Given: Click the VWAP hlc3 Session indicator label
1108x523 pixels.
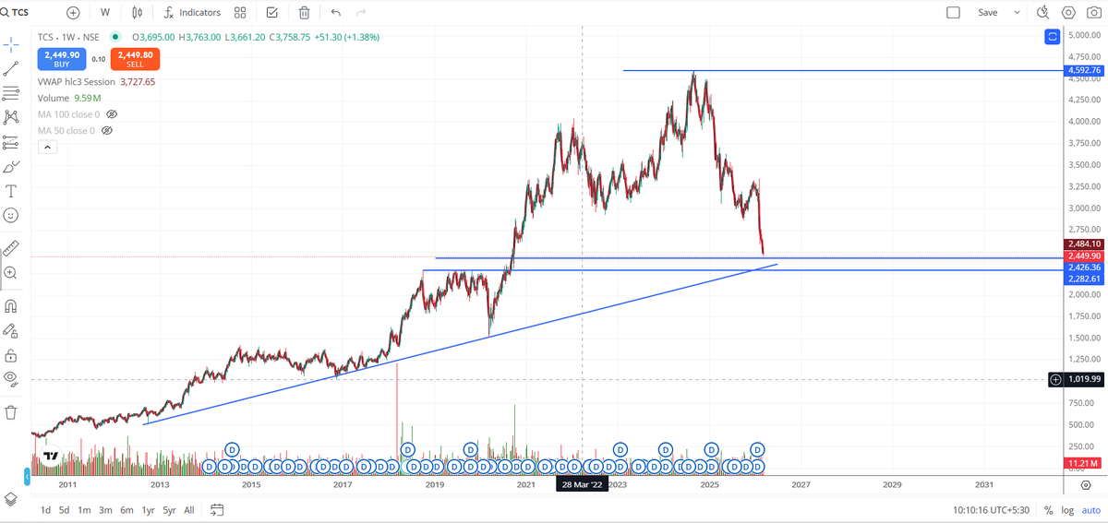Looking at the screenshot, I should point(77,81).
